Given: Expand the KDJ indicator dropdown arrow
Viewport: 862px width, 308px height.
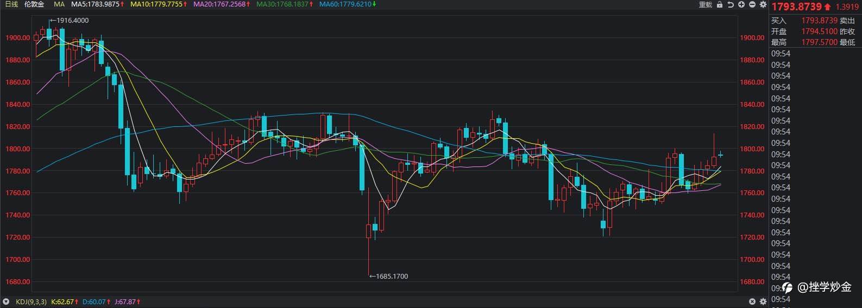Looking at the screenshot, I should coord(6,301).
